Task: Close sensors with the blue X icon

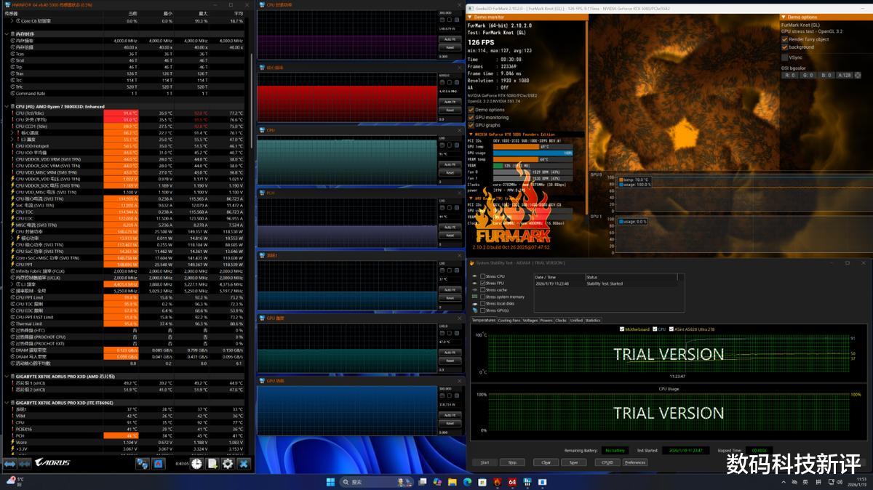Action: pos(244,464)
